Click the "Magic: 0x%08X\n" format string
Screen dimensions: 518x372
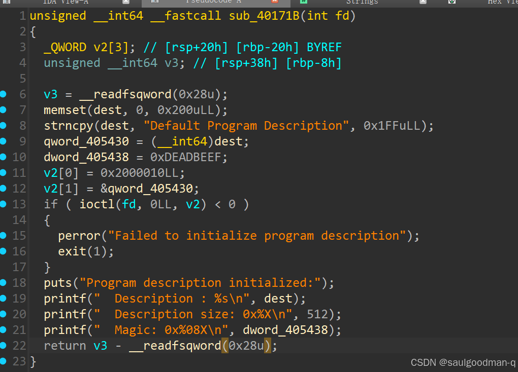point(161,330)
